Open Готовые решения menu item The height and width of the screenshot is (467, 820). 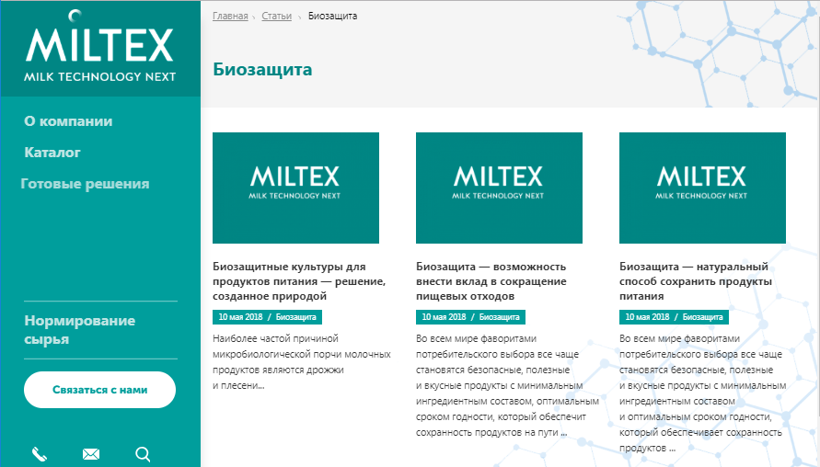click(86, 184)
